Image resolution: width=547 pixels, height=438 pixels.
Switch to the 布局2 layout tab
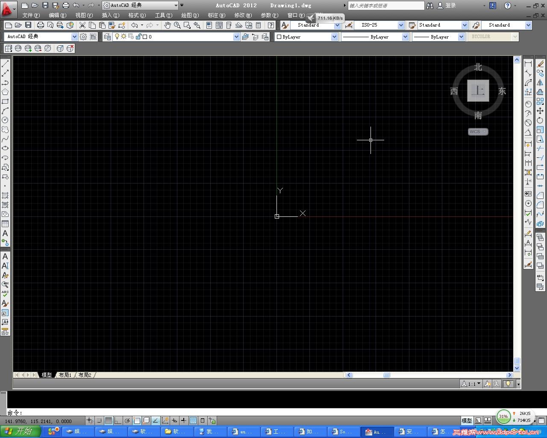[x=85, y=375]
